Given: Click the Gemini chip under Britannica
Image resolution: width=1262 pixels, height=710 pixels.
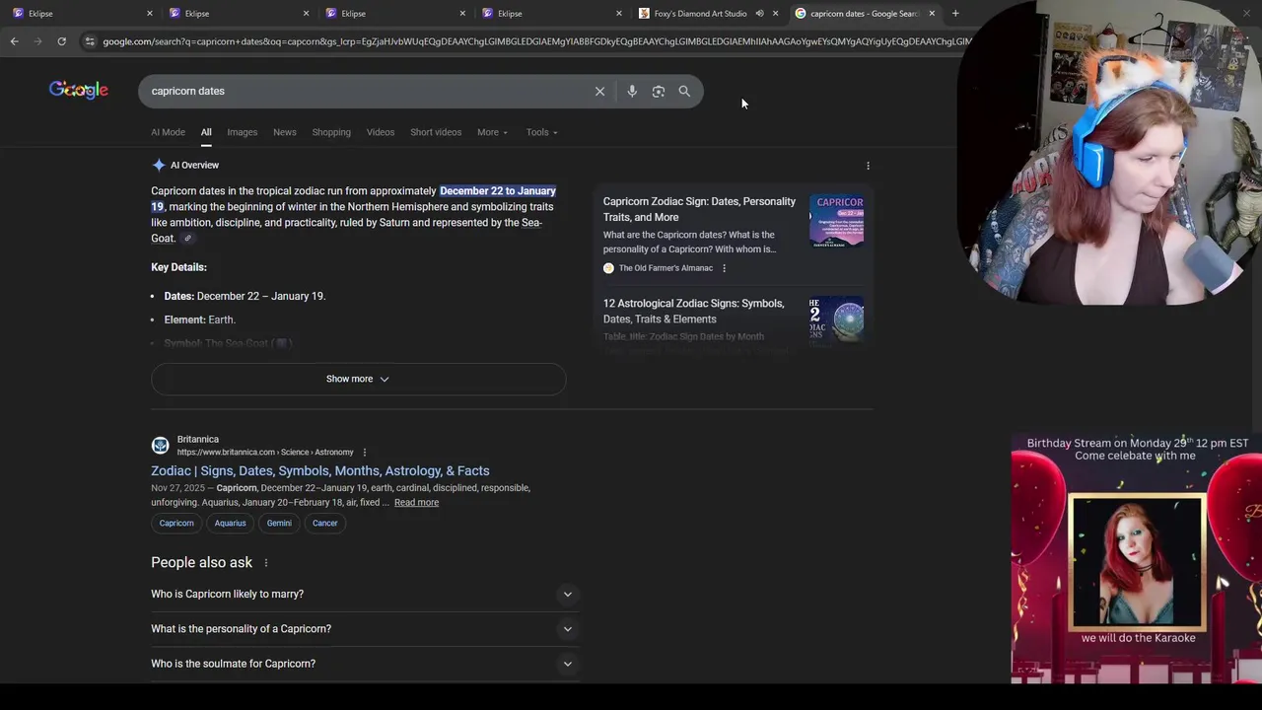Looking at the screenshot, I should [x=279, y=524].
